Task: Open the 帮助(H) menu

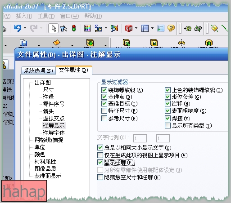Action: [x=93, y=16]
